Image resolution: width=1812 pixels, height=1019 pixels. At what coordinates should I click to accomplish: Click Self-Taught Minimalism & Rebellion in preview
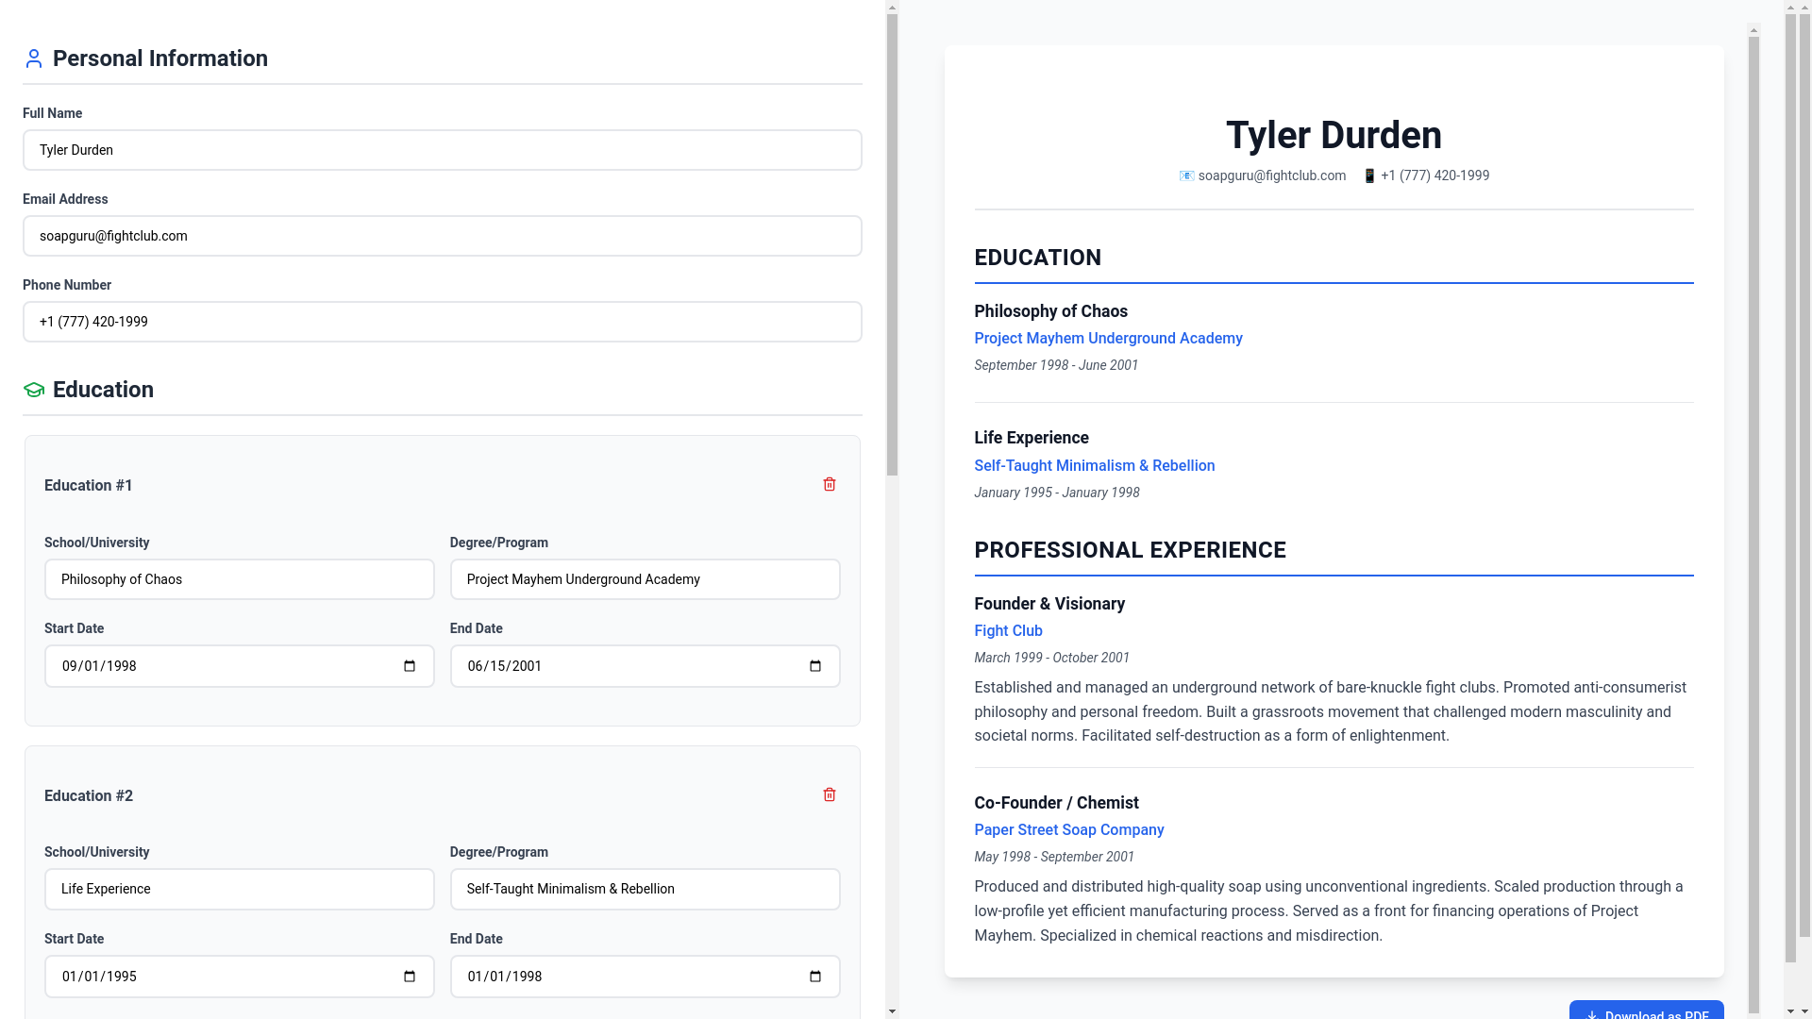click(1095, 466)
